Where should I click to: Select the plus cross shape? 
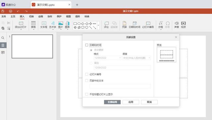click(90, 24)
